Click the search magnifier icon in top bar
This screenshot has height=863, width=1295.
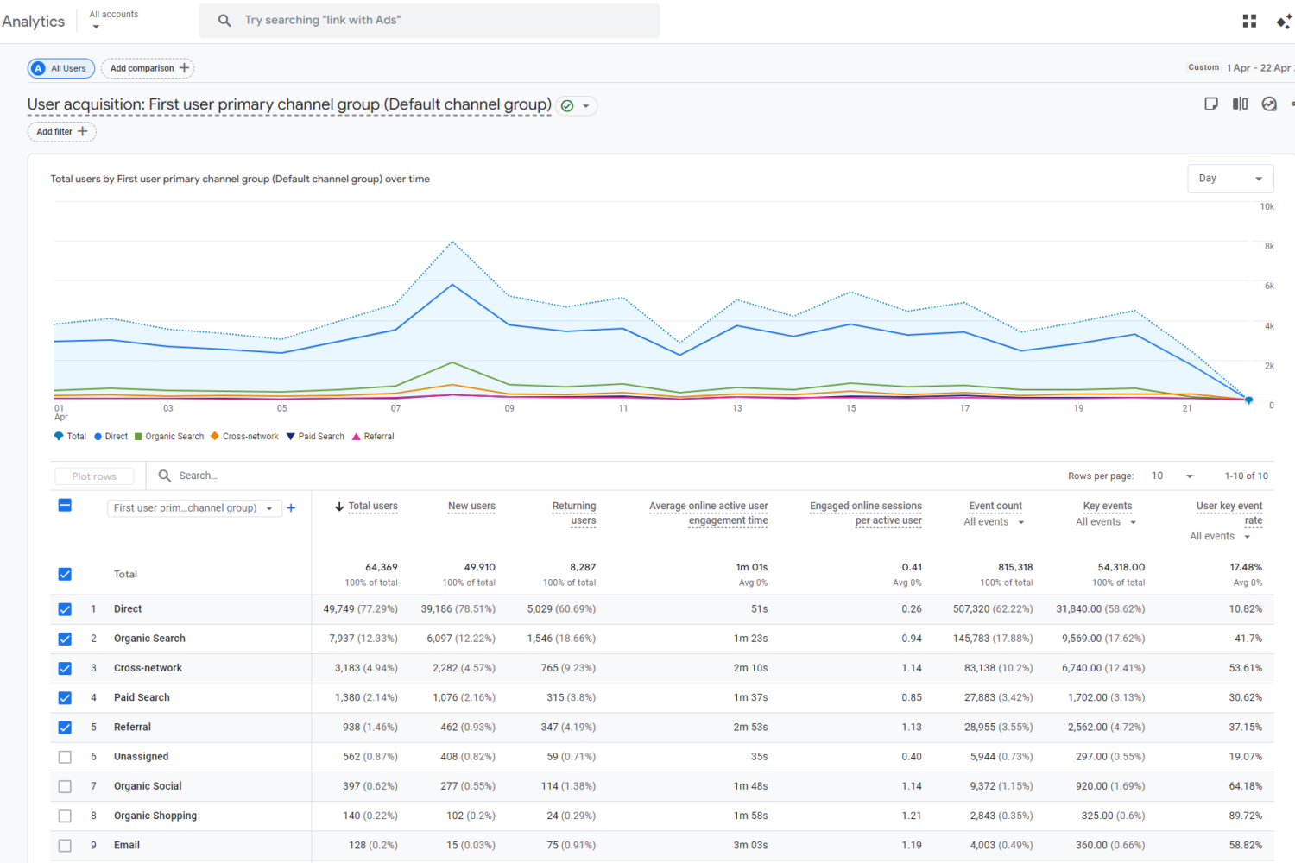pyautogui.click(x=224, y=20)
